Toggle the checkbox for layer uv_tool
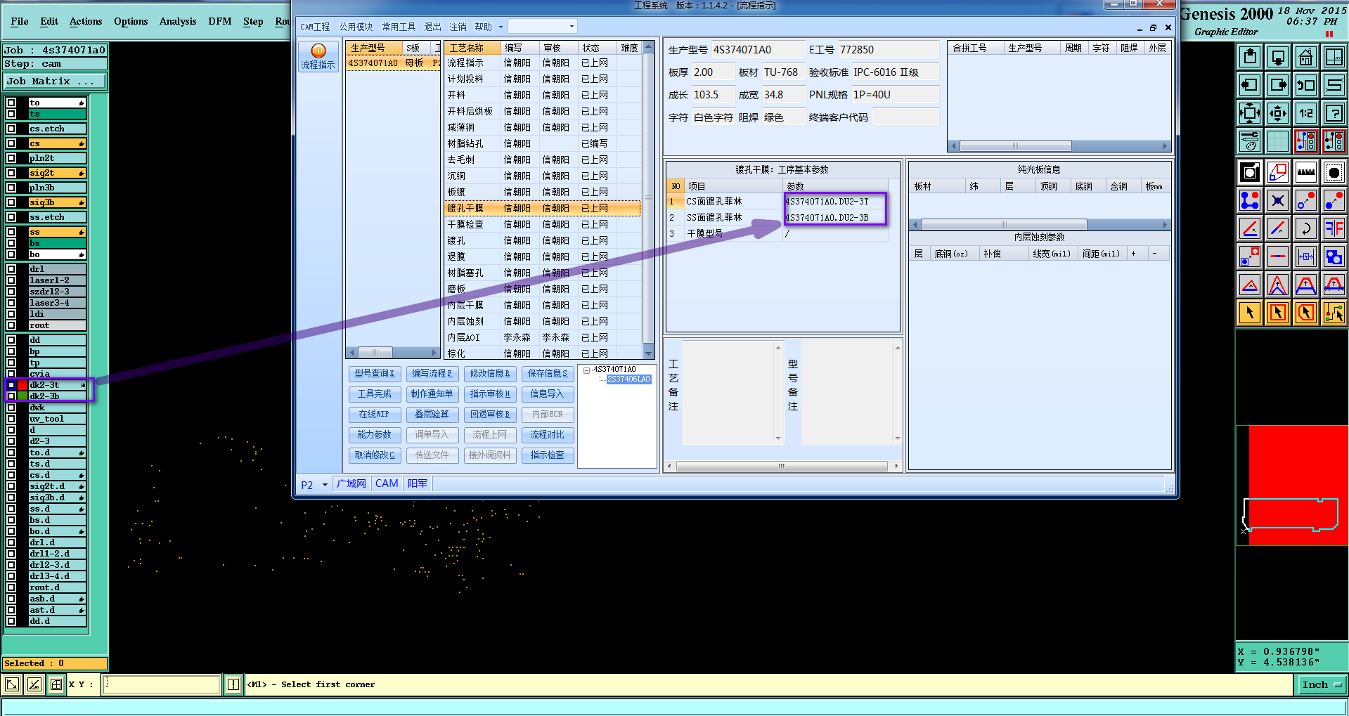1349x716 pixels. (x=11, y=419)
